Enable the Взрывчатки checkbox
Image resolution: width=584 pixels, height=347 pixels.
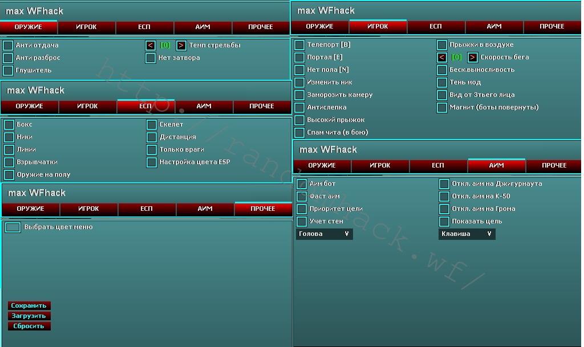coord(9,162)
